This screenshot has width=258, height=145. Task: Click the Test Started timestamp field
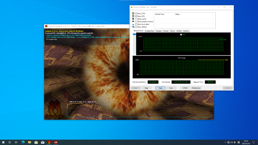click(x=181, y=82)
